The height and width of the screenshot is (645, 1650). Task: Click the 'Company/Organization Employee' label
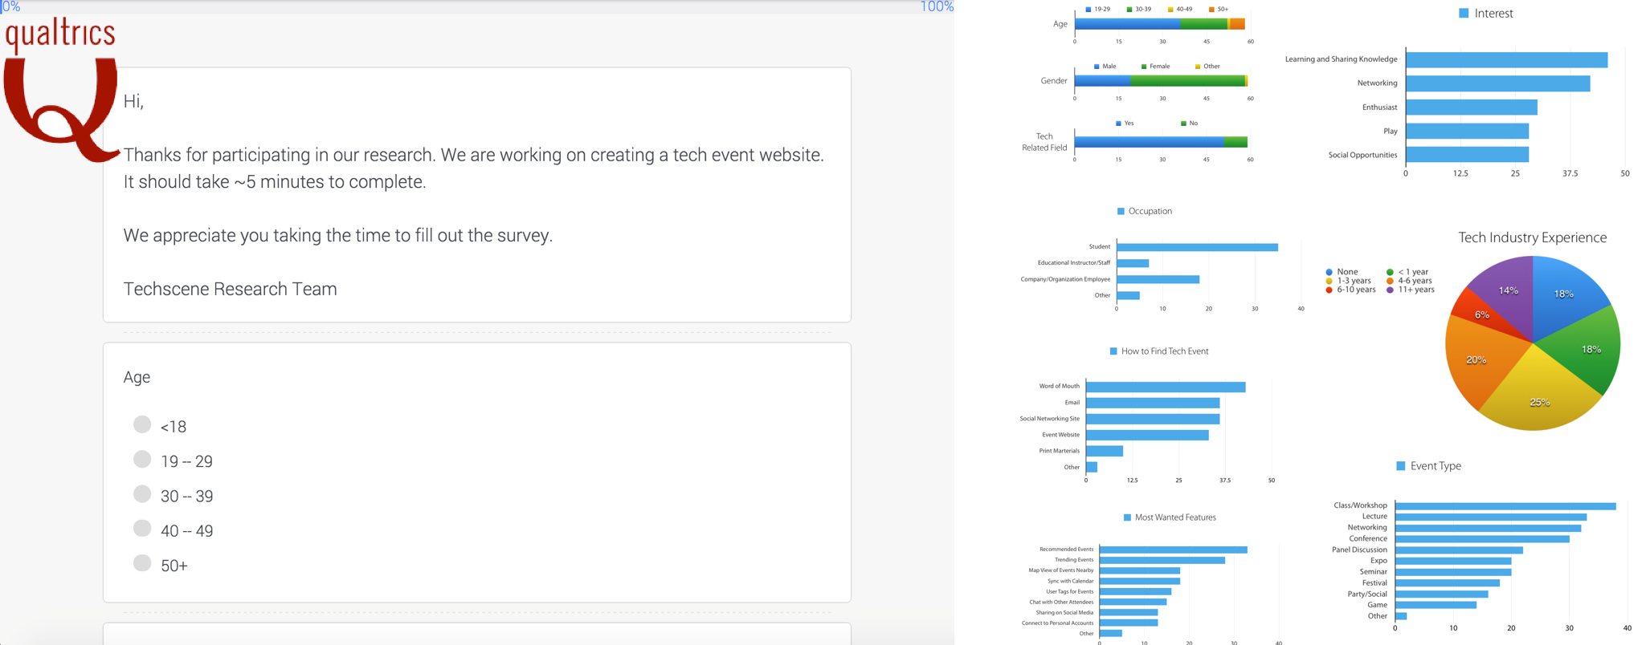(x=1065, y=279)
